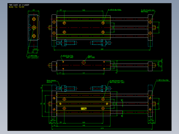This screenshot has height=134, width=179.
Task: Click the 145 body length dimension
Action: pyautogui.click(x=84, y=125)
